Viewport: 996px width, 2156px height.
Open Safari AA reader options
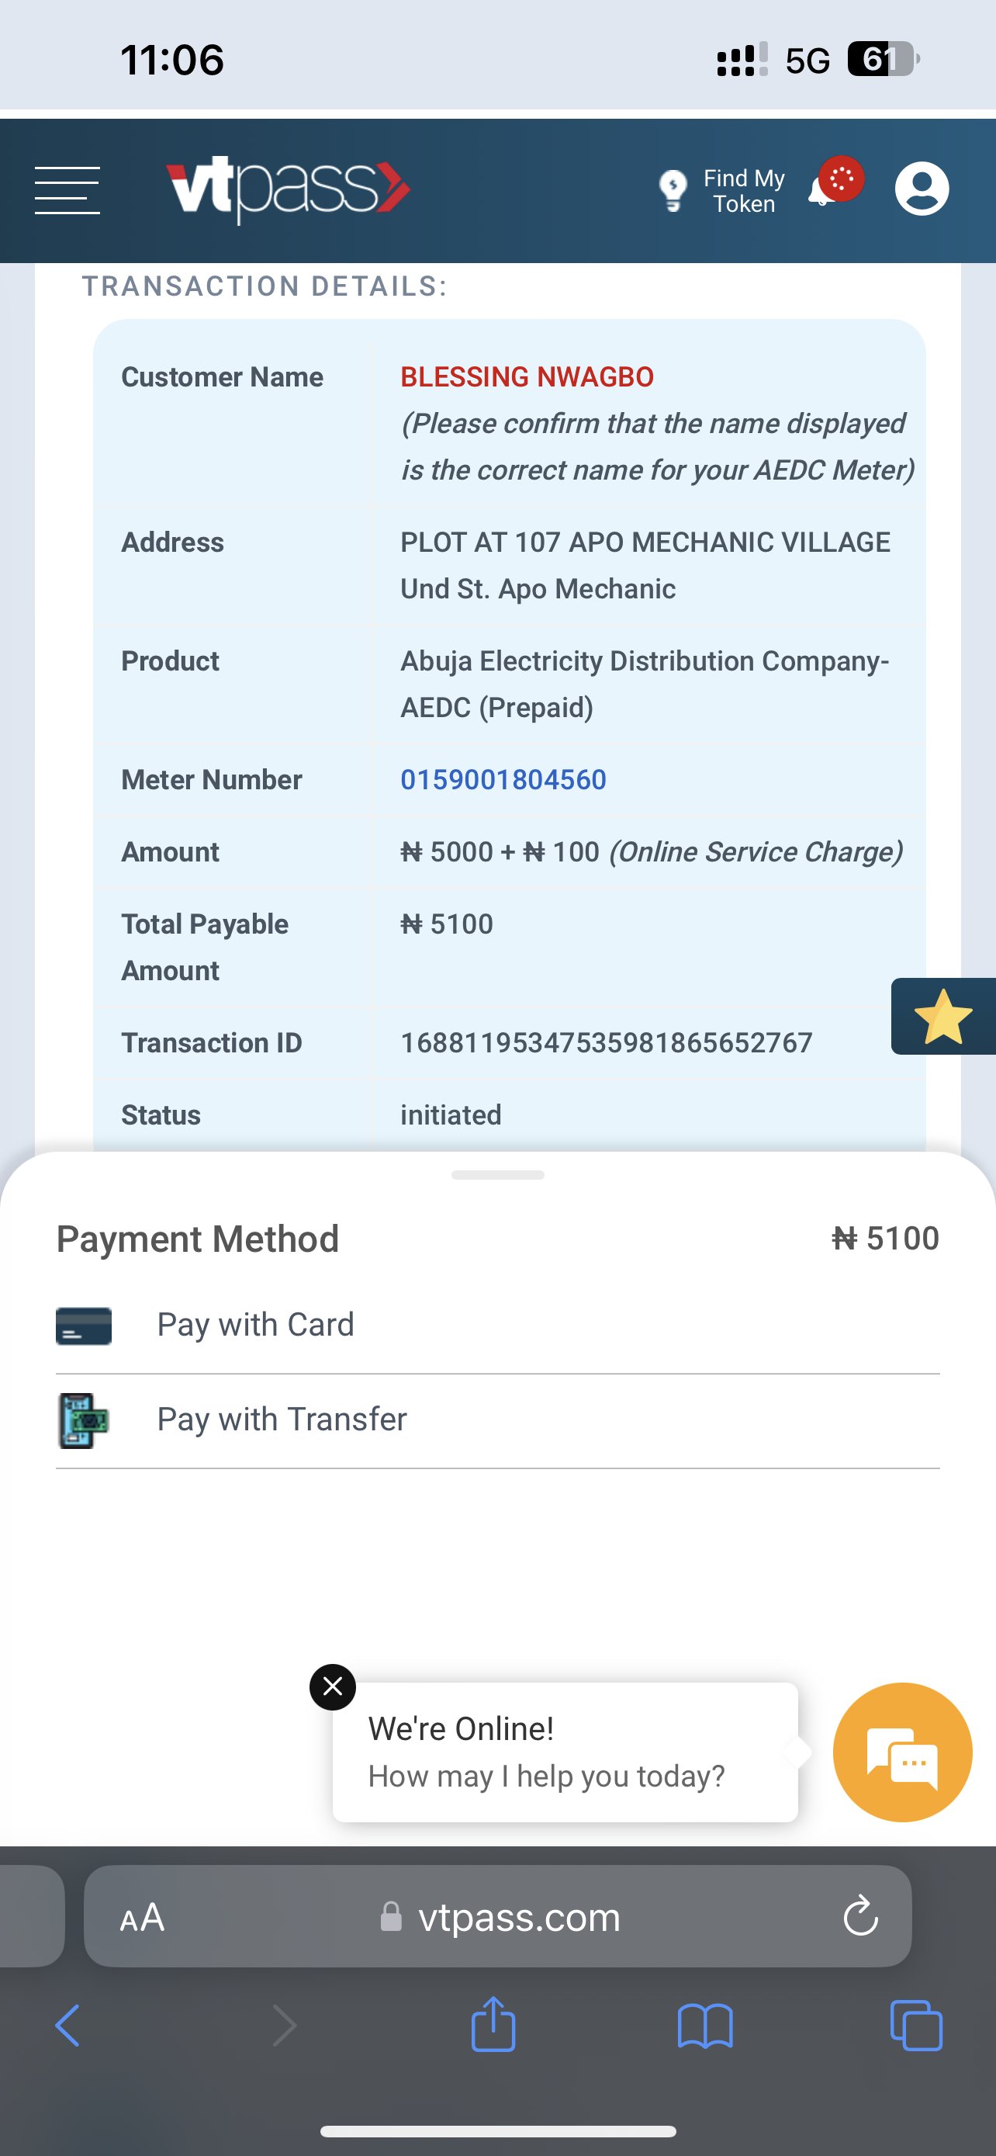click(x=142, y=1917)
